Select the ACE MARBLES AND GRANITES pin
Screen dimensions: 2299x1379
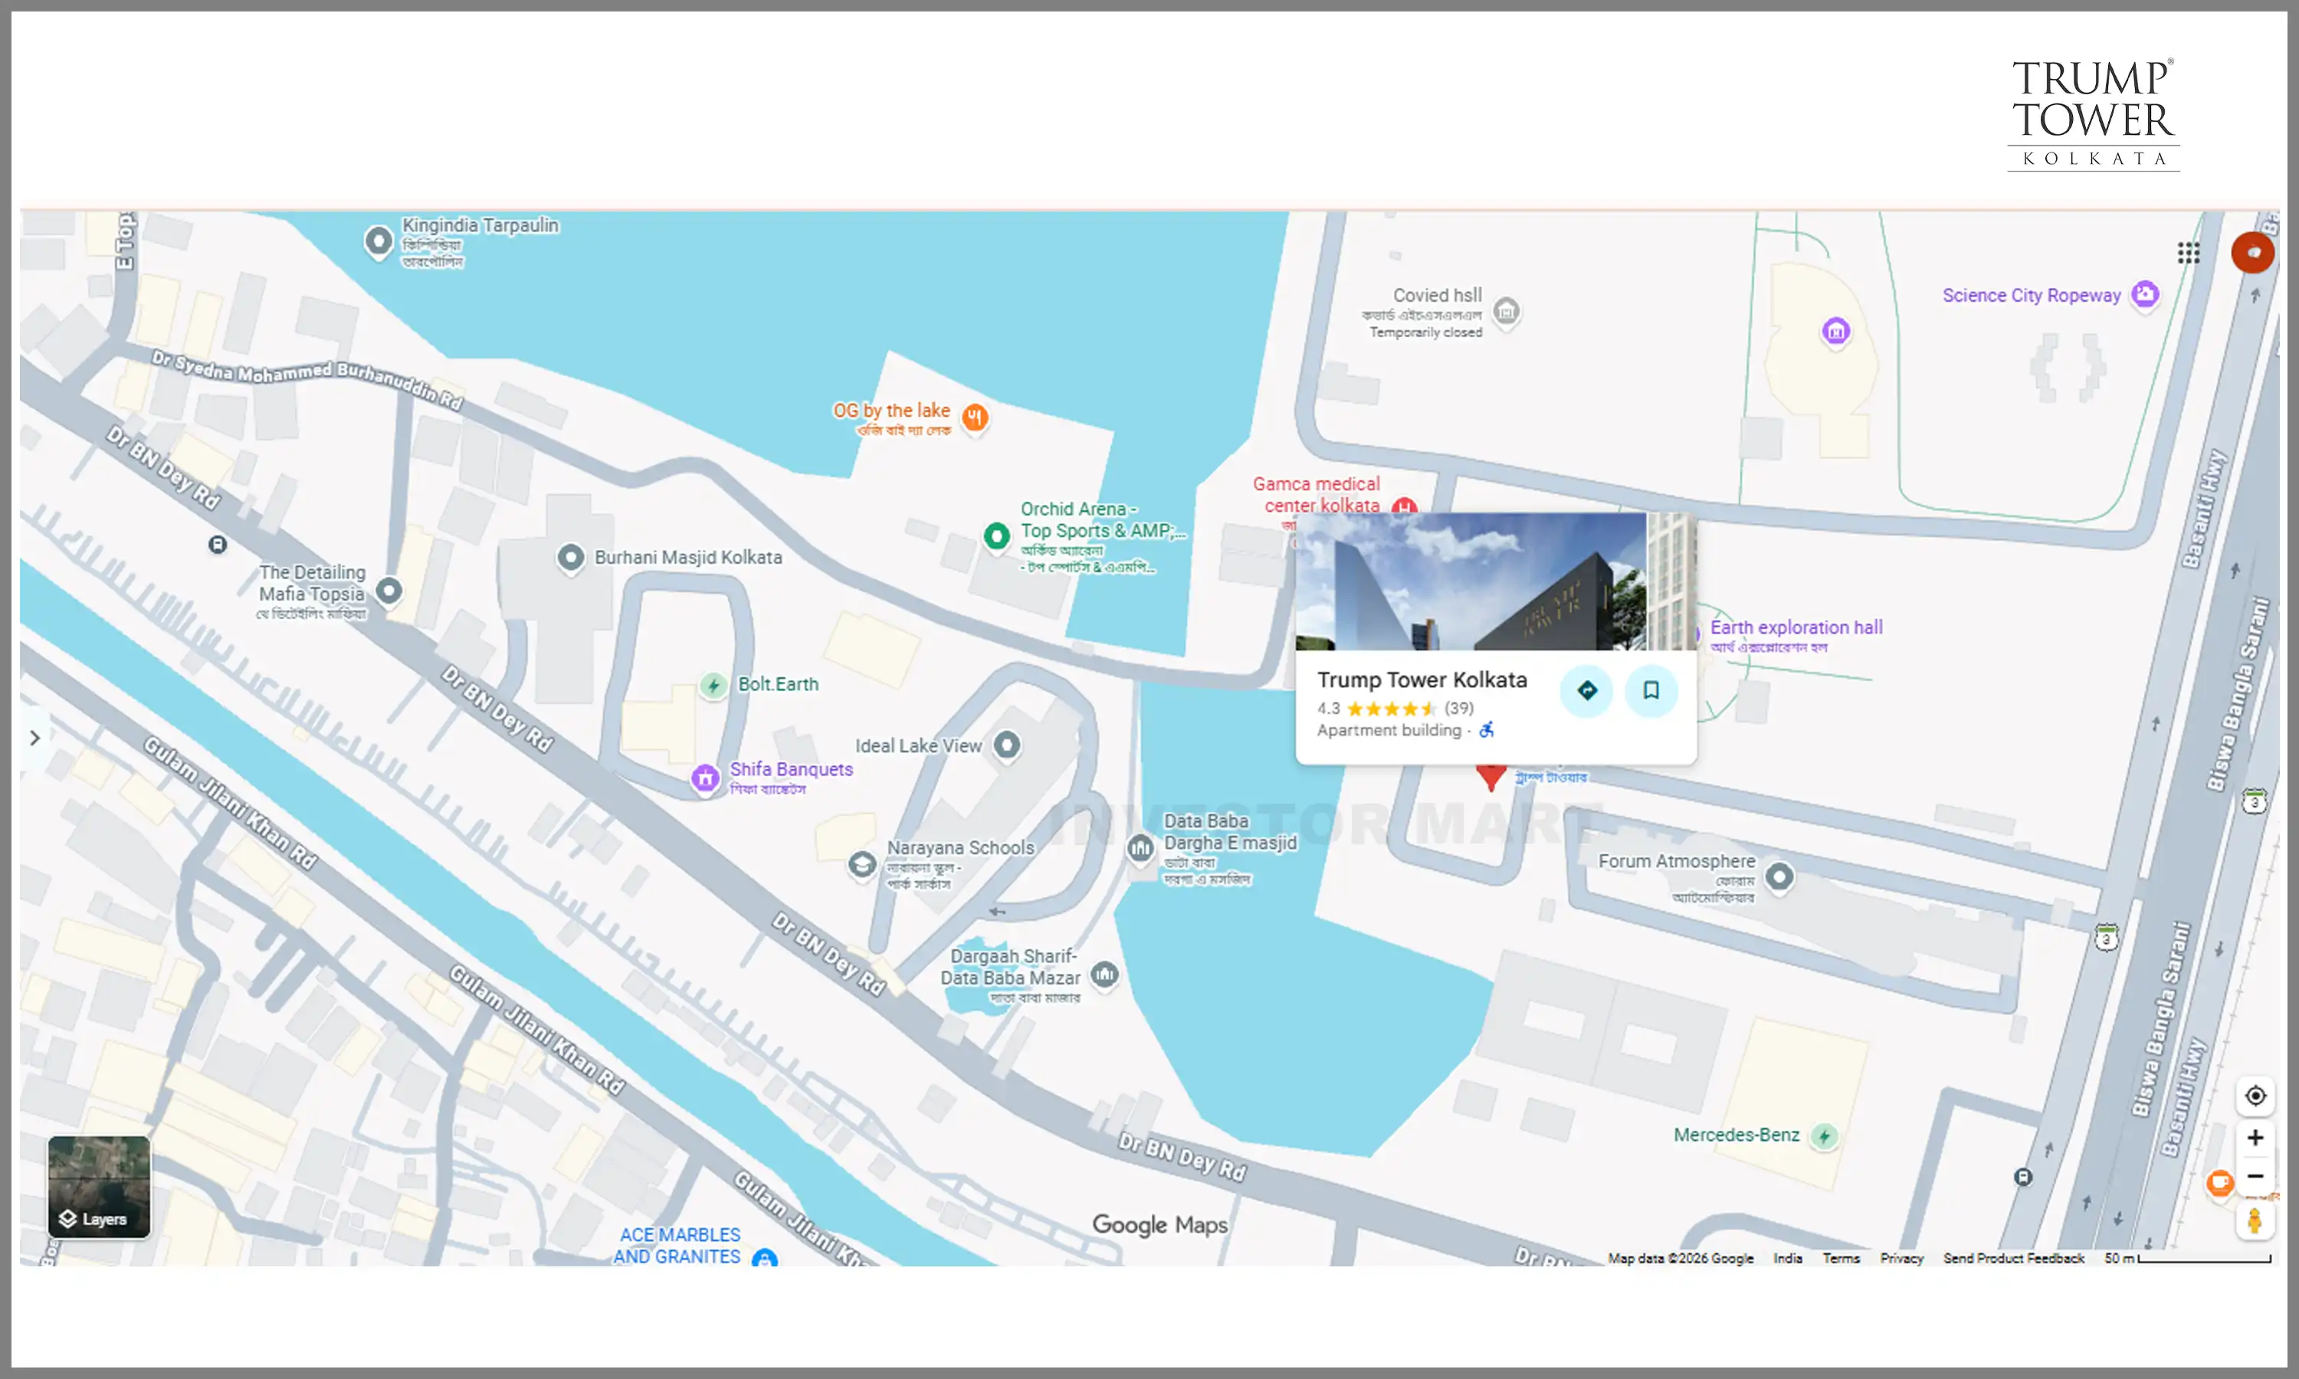coord(765,1258)
